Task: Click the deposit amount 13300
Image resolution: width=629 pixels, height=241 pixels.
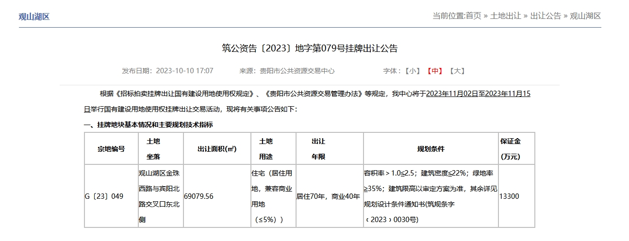Action: click(x=509, y=196)
